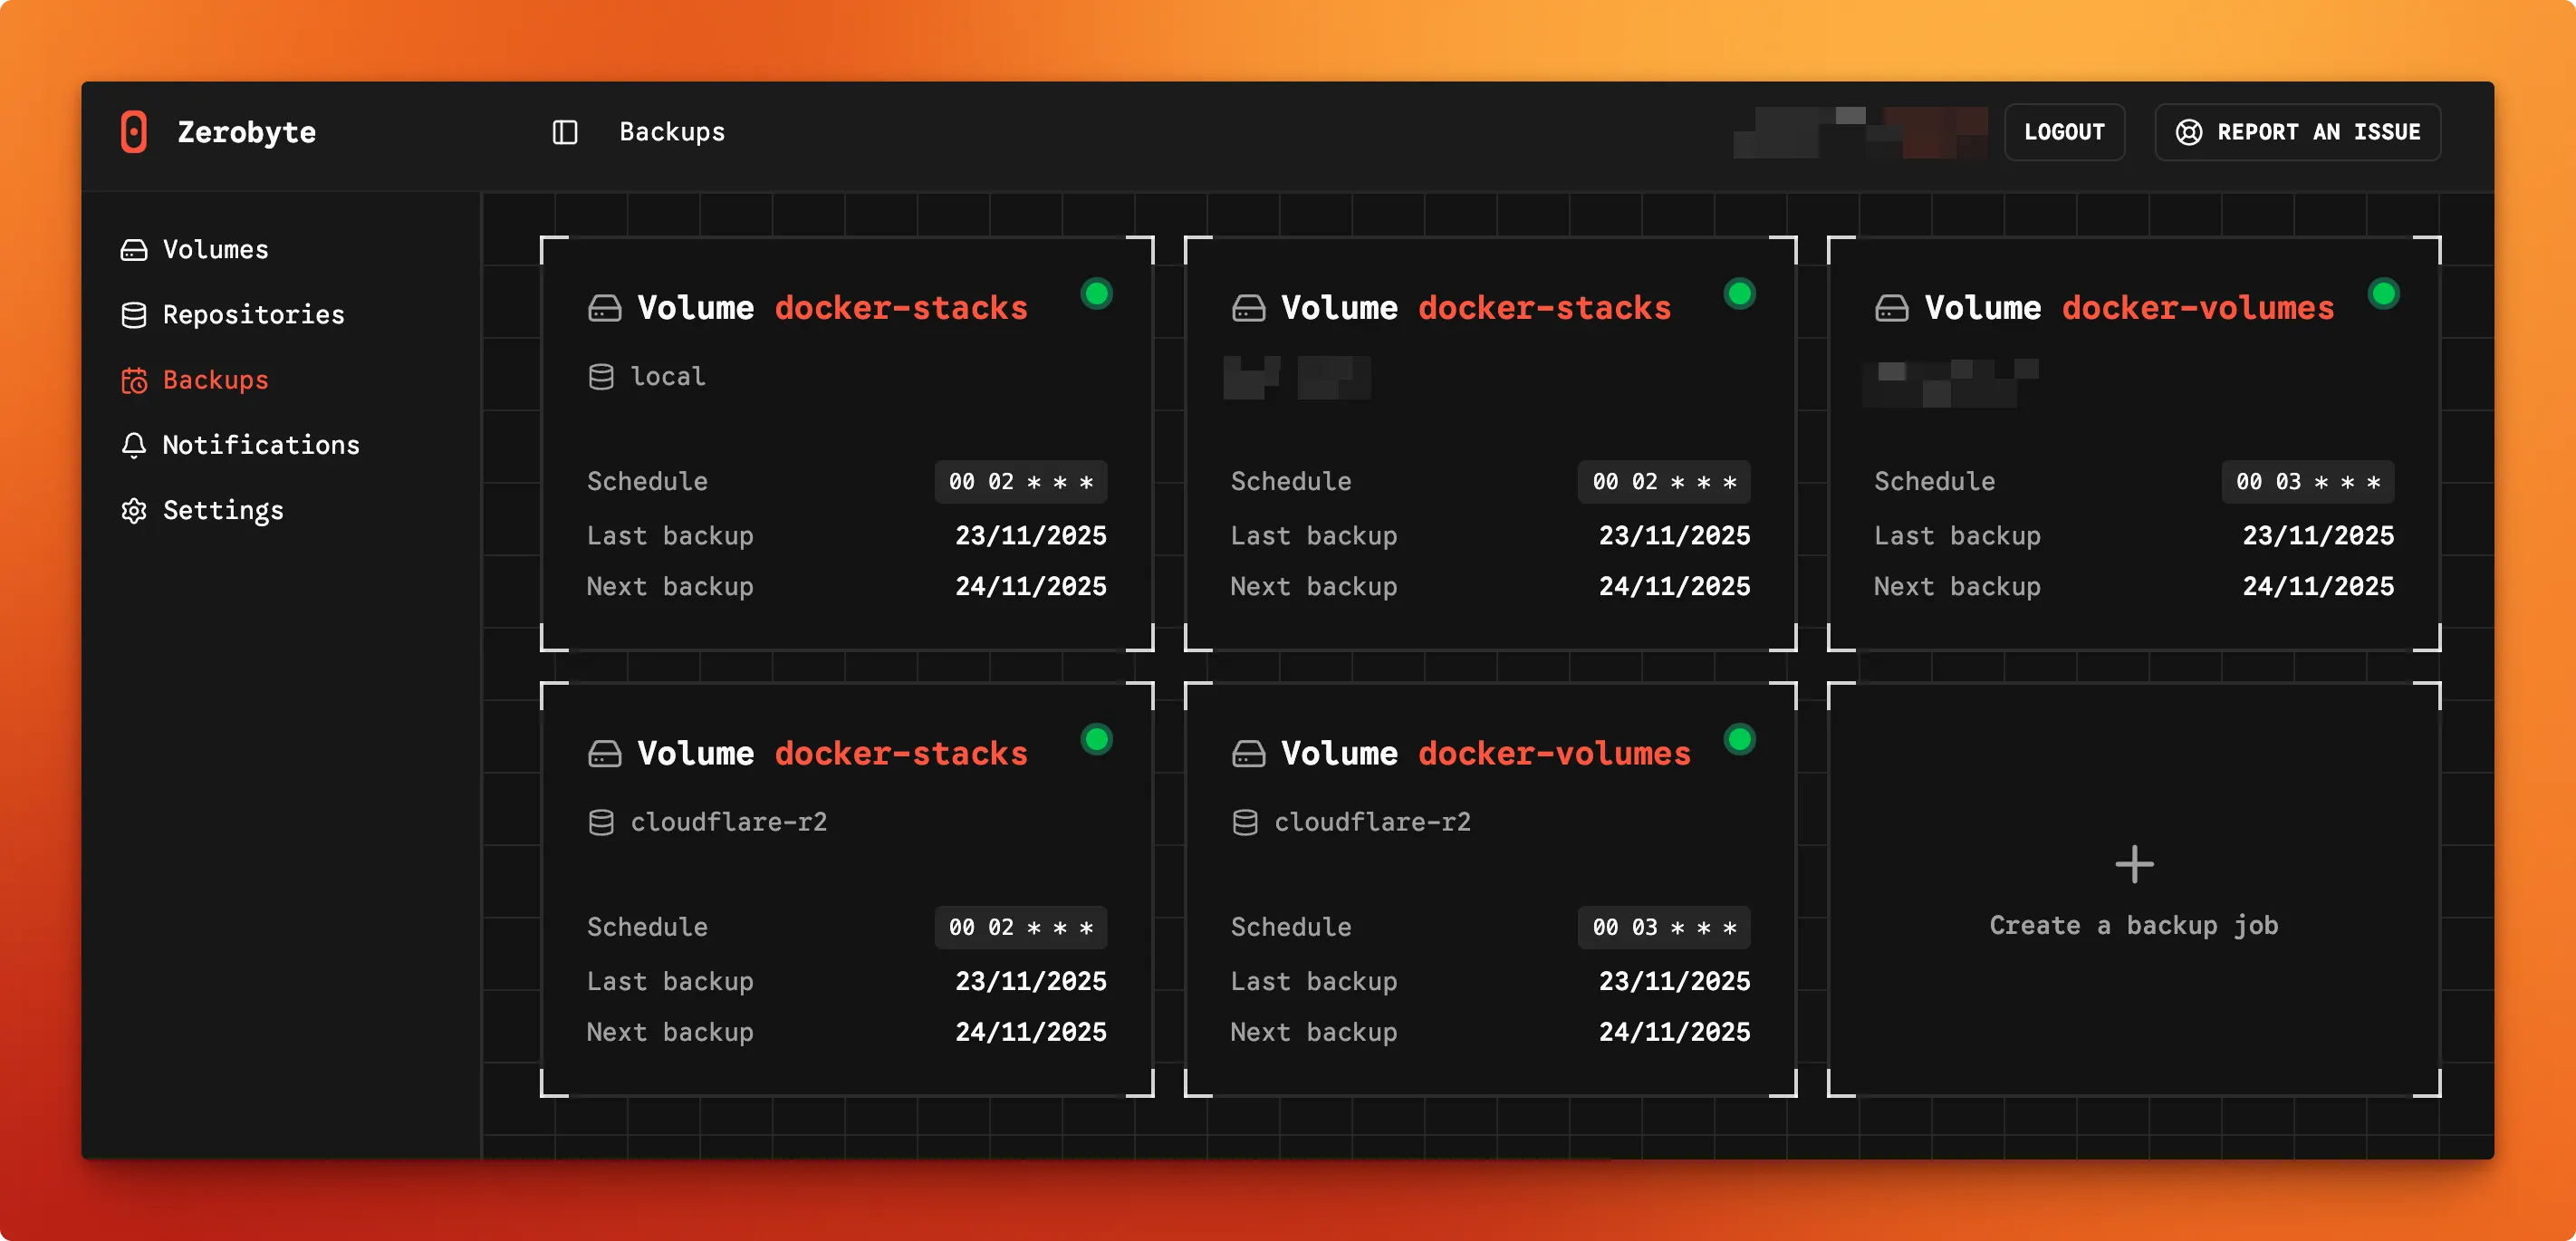Toggle status indicator on docker-volumes cloudflare-r2 card
Viewport: 2576px width, 1241px height.
coord(1739,740)
